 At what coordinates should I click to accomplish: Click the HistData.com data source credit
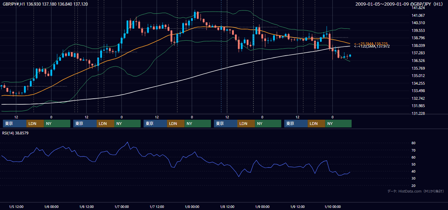[x=416, y=191]
